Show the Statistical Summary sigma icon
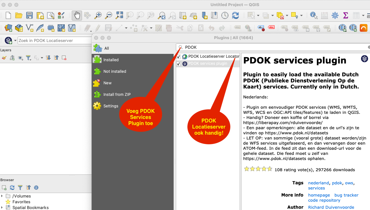Image resolution: width=370 pixels, height=210 pixels. click(345, 16)
